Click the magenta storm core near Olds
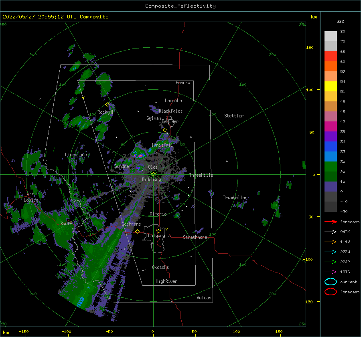 140,156
